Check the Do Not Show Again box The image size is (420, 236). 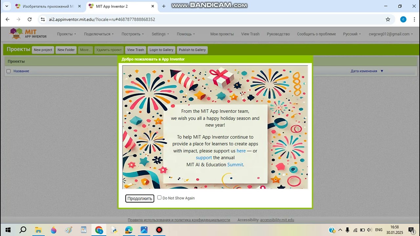tap(159, 197)
